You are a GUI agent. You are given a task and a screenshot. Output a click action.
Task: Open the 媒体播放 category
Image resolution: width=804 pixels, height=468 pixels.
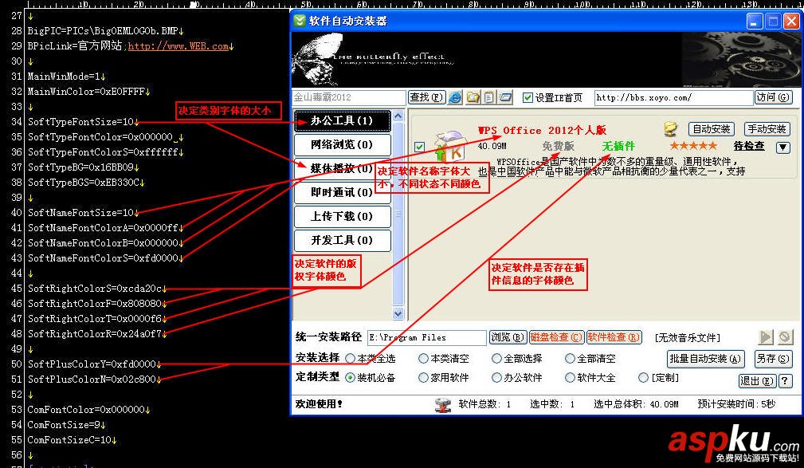point(343,168)
